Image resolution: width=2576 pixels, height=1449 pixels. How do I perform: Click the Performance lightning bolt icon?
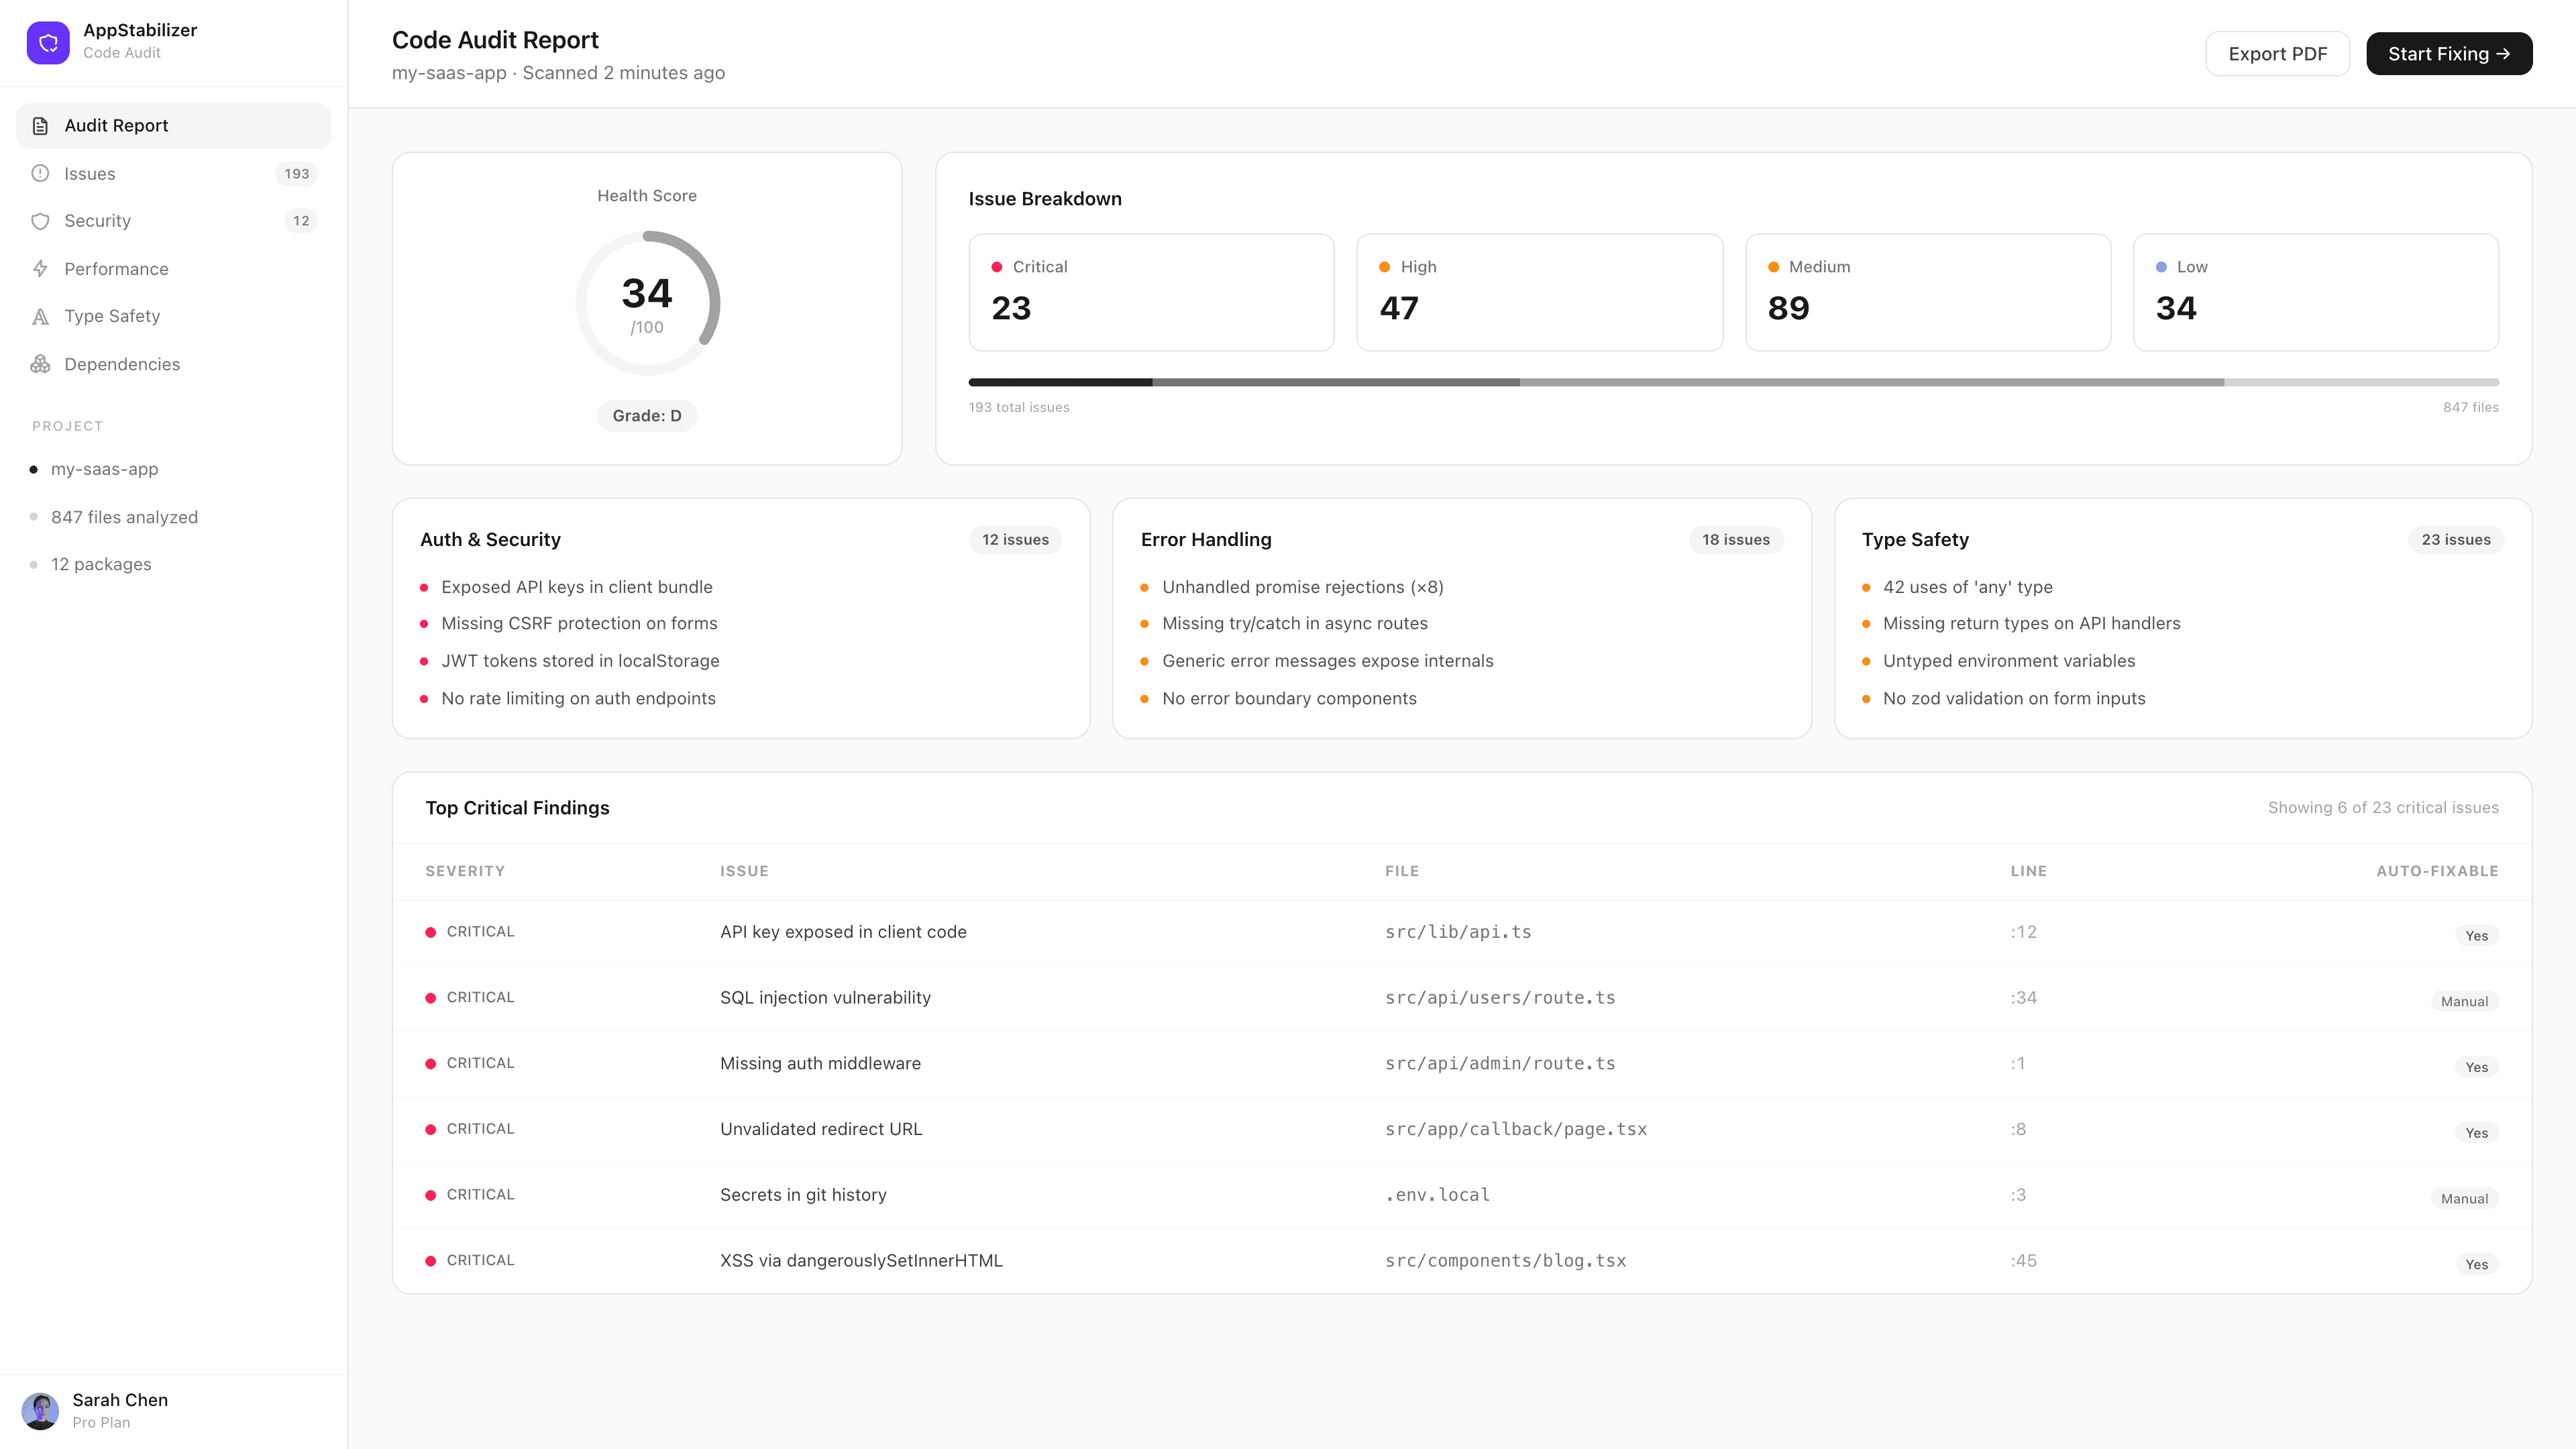[x=40, y=268]
